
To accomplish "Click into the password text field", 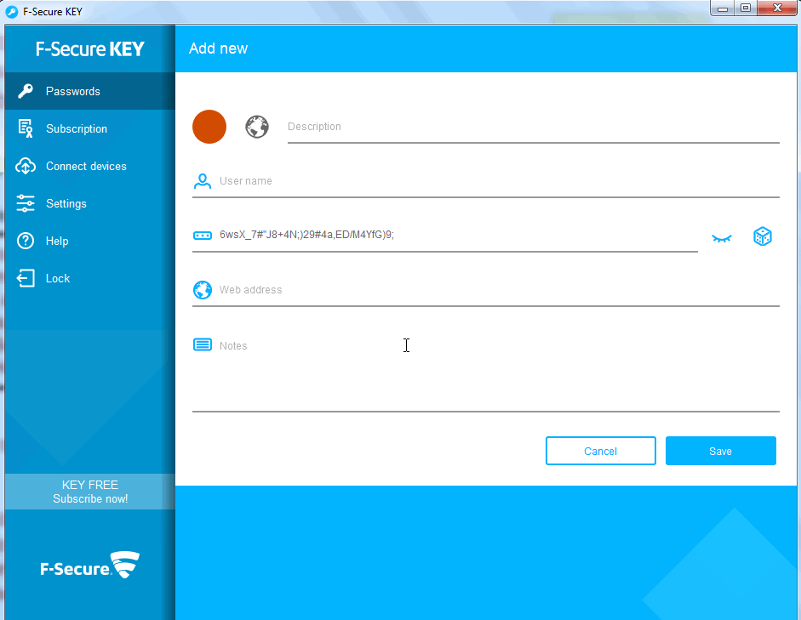I will click(458, 235).
